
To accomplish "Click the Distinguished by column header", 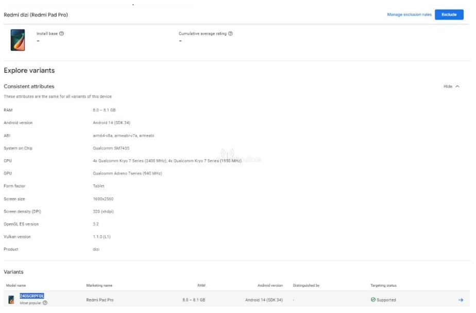I will click(306, 285).
